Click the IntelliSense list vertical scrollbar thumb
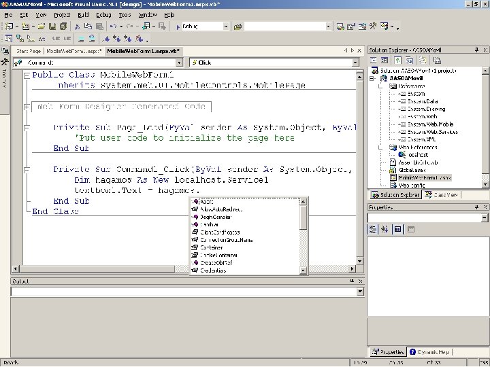The height and width of the screenshot is (367, 490). point(304,219)
